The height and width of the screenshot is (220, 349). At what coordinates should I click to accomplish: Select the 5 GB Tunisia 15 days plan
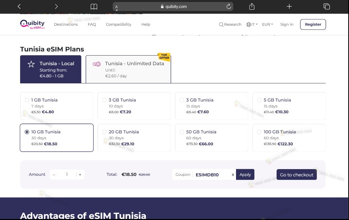coord(289,106)
